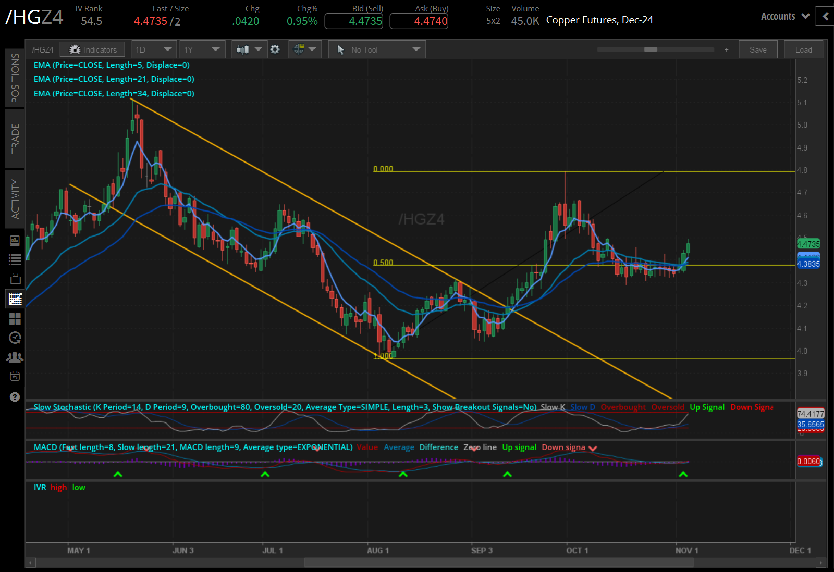
Task: Open the 1D aggregation dropdown
Action: 154,49
